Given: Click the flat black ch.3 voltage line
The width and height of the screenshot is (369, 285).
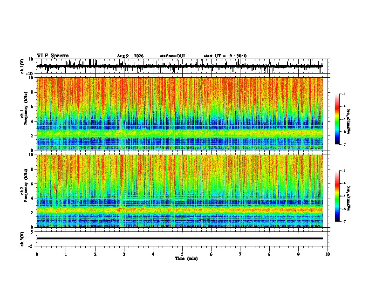Looking at the screenshot, I should 180,238.
